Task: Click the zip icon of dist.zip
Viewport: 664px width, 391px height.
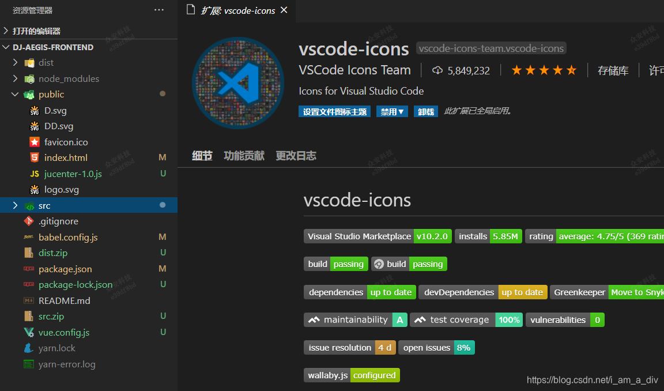Action: tap(29, 253)
